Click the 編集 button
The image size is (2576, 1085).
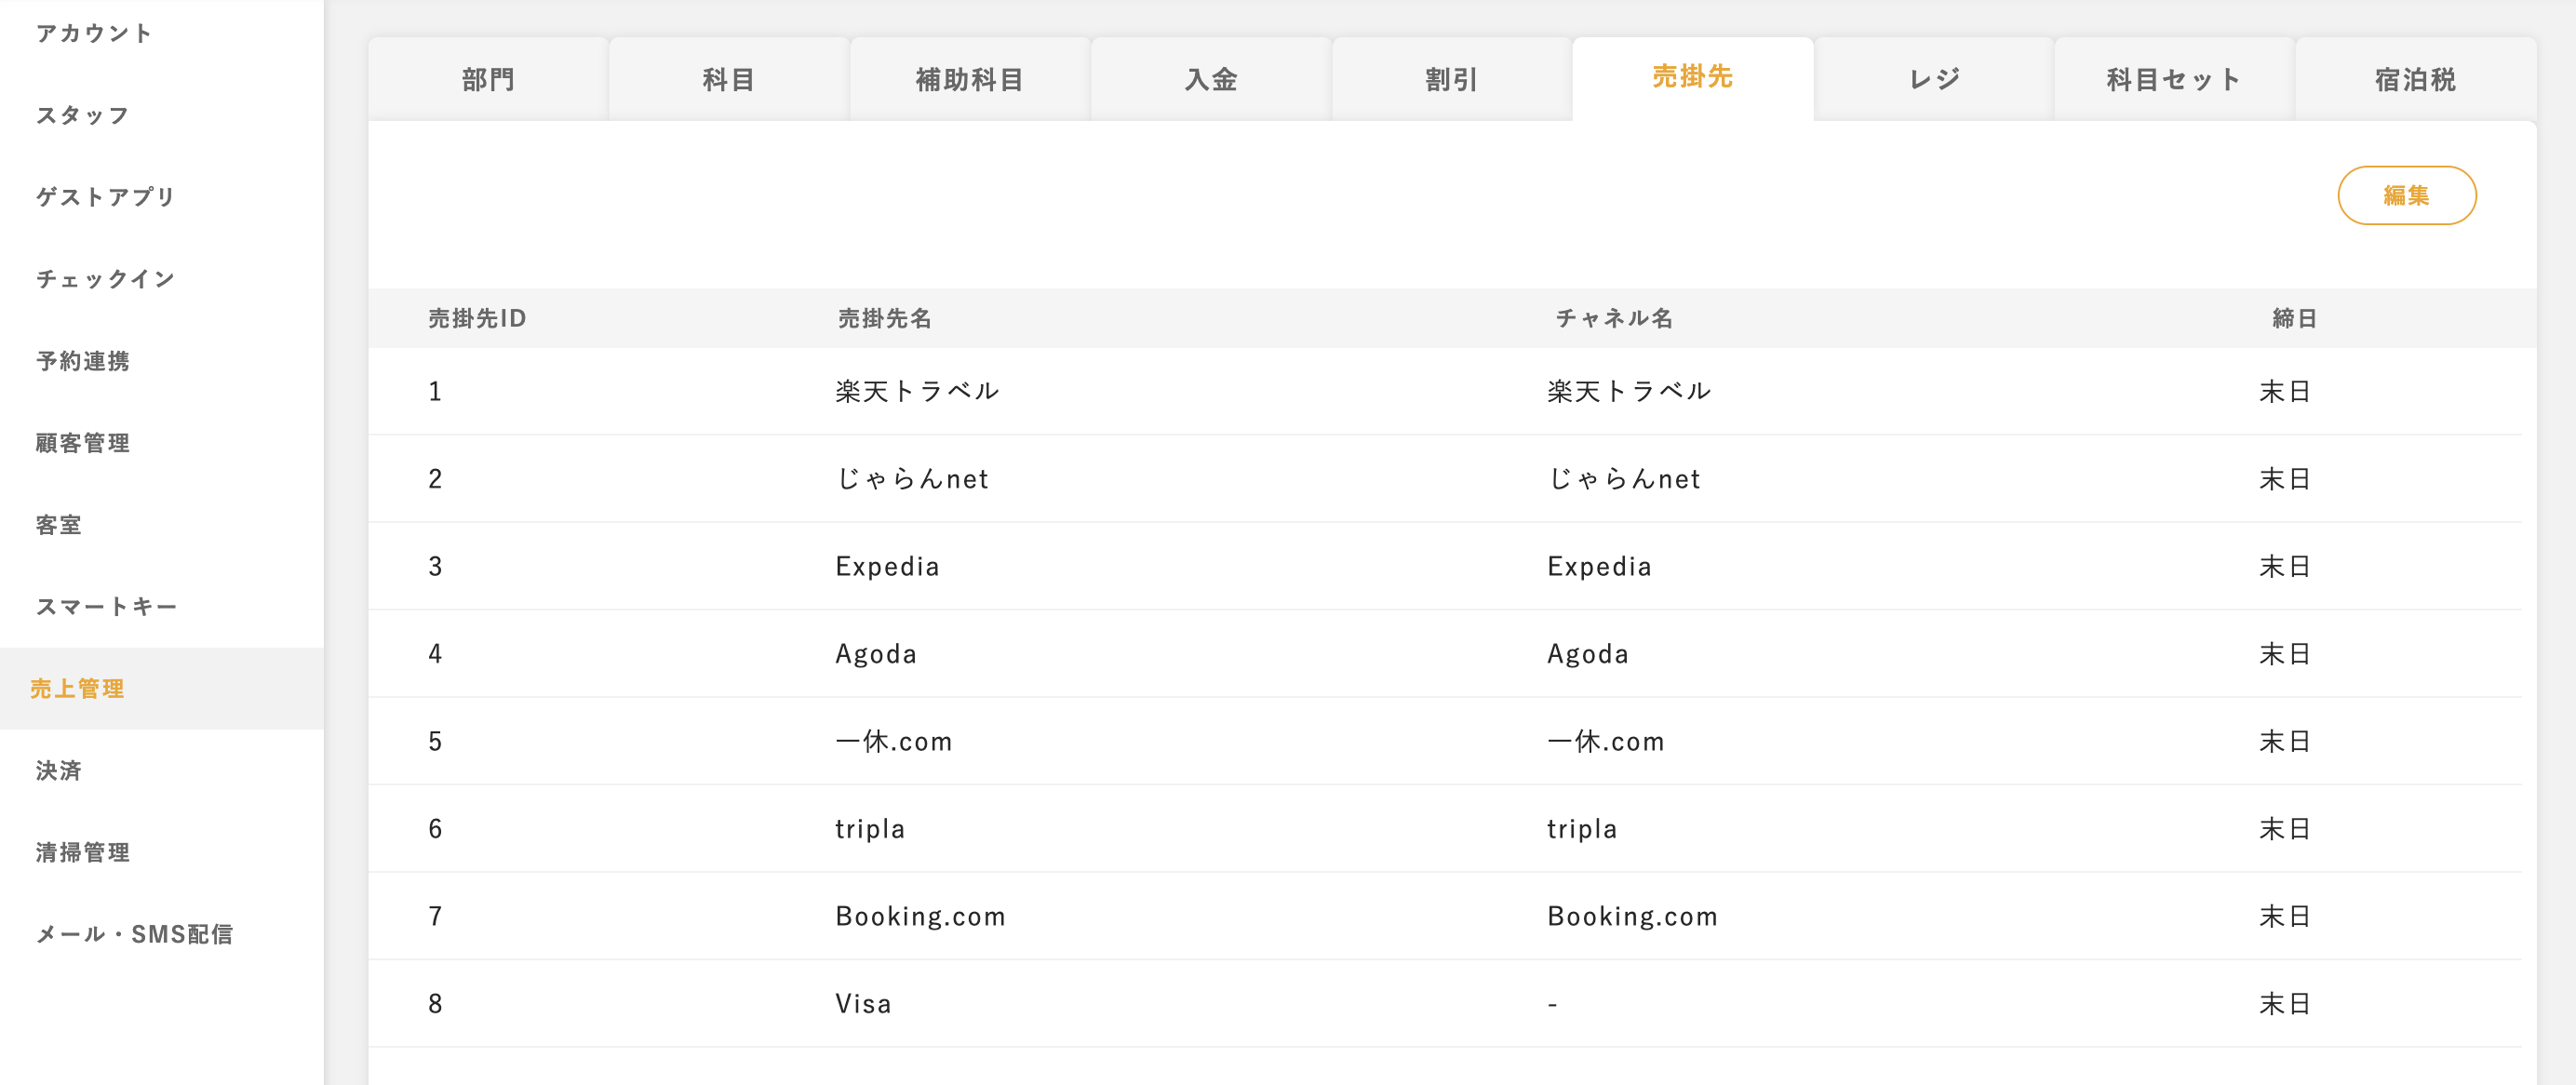[2407, 195]
